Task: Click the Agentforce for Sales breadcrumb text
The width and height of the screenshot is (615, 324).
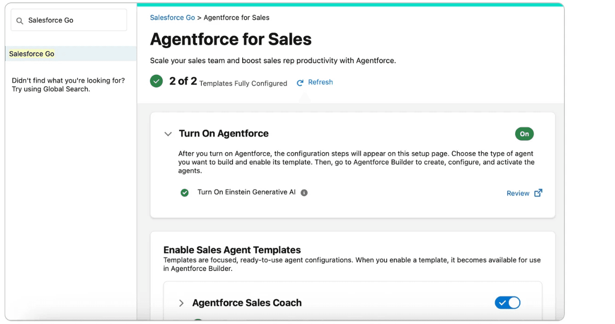Action: coord(237,18)
